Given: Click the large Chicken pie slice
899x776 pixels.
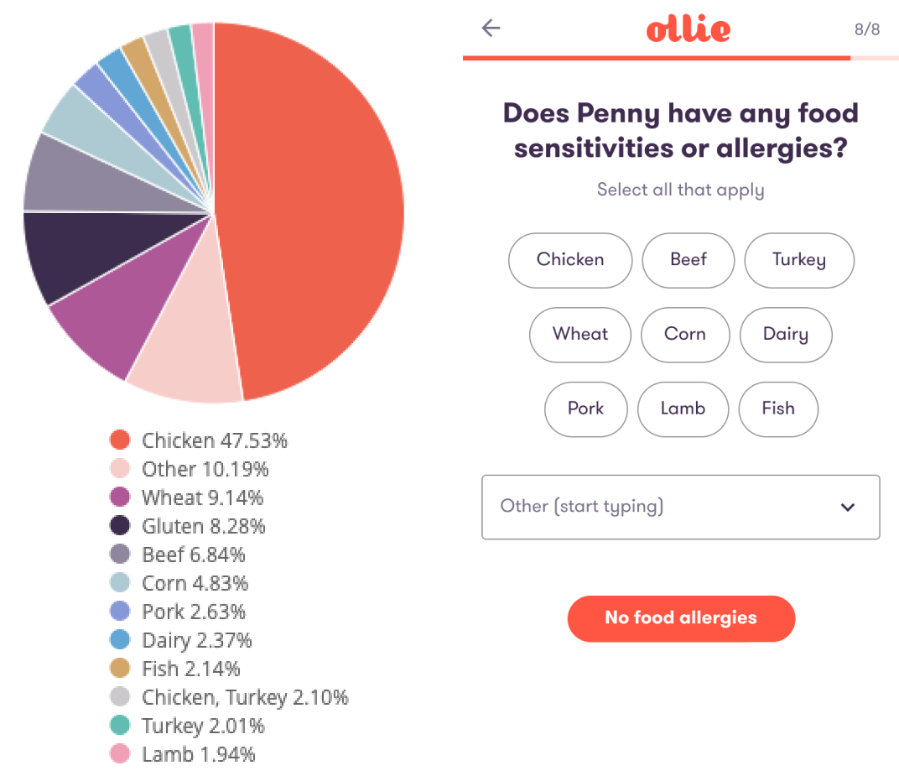Looking at the screenshot, I should 309,212.
